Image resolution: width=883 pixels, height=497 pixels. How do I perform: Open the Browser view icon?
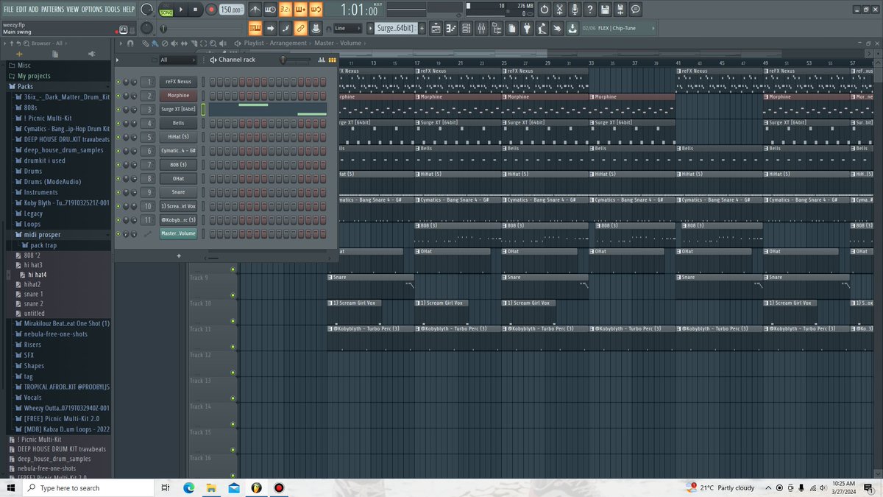497,29
